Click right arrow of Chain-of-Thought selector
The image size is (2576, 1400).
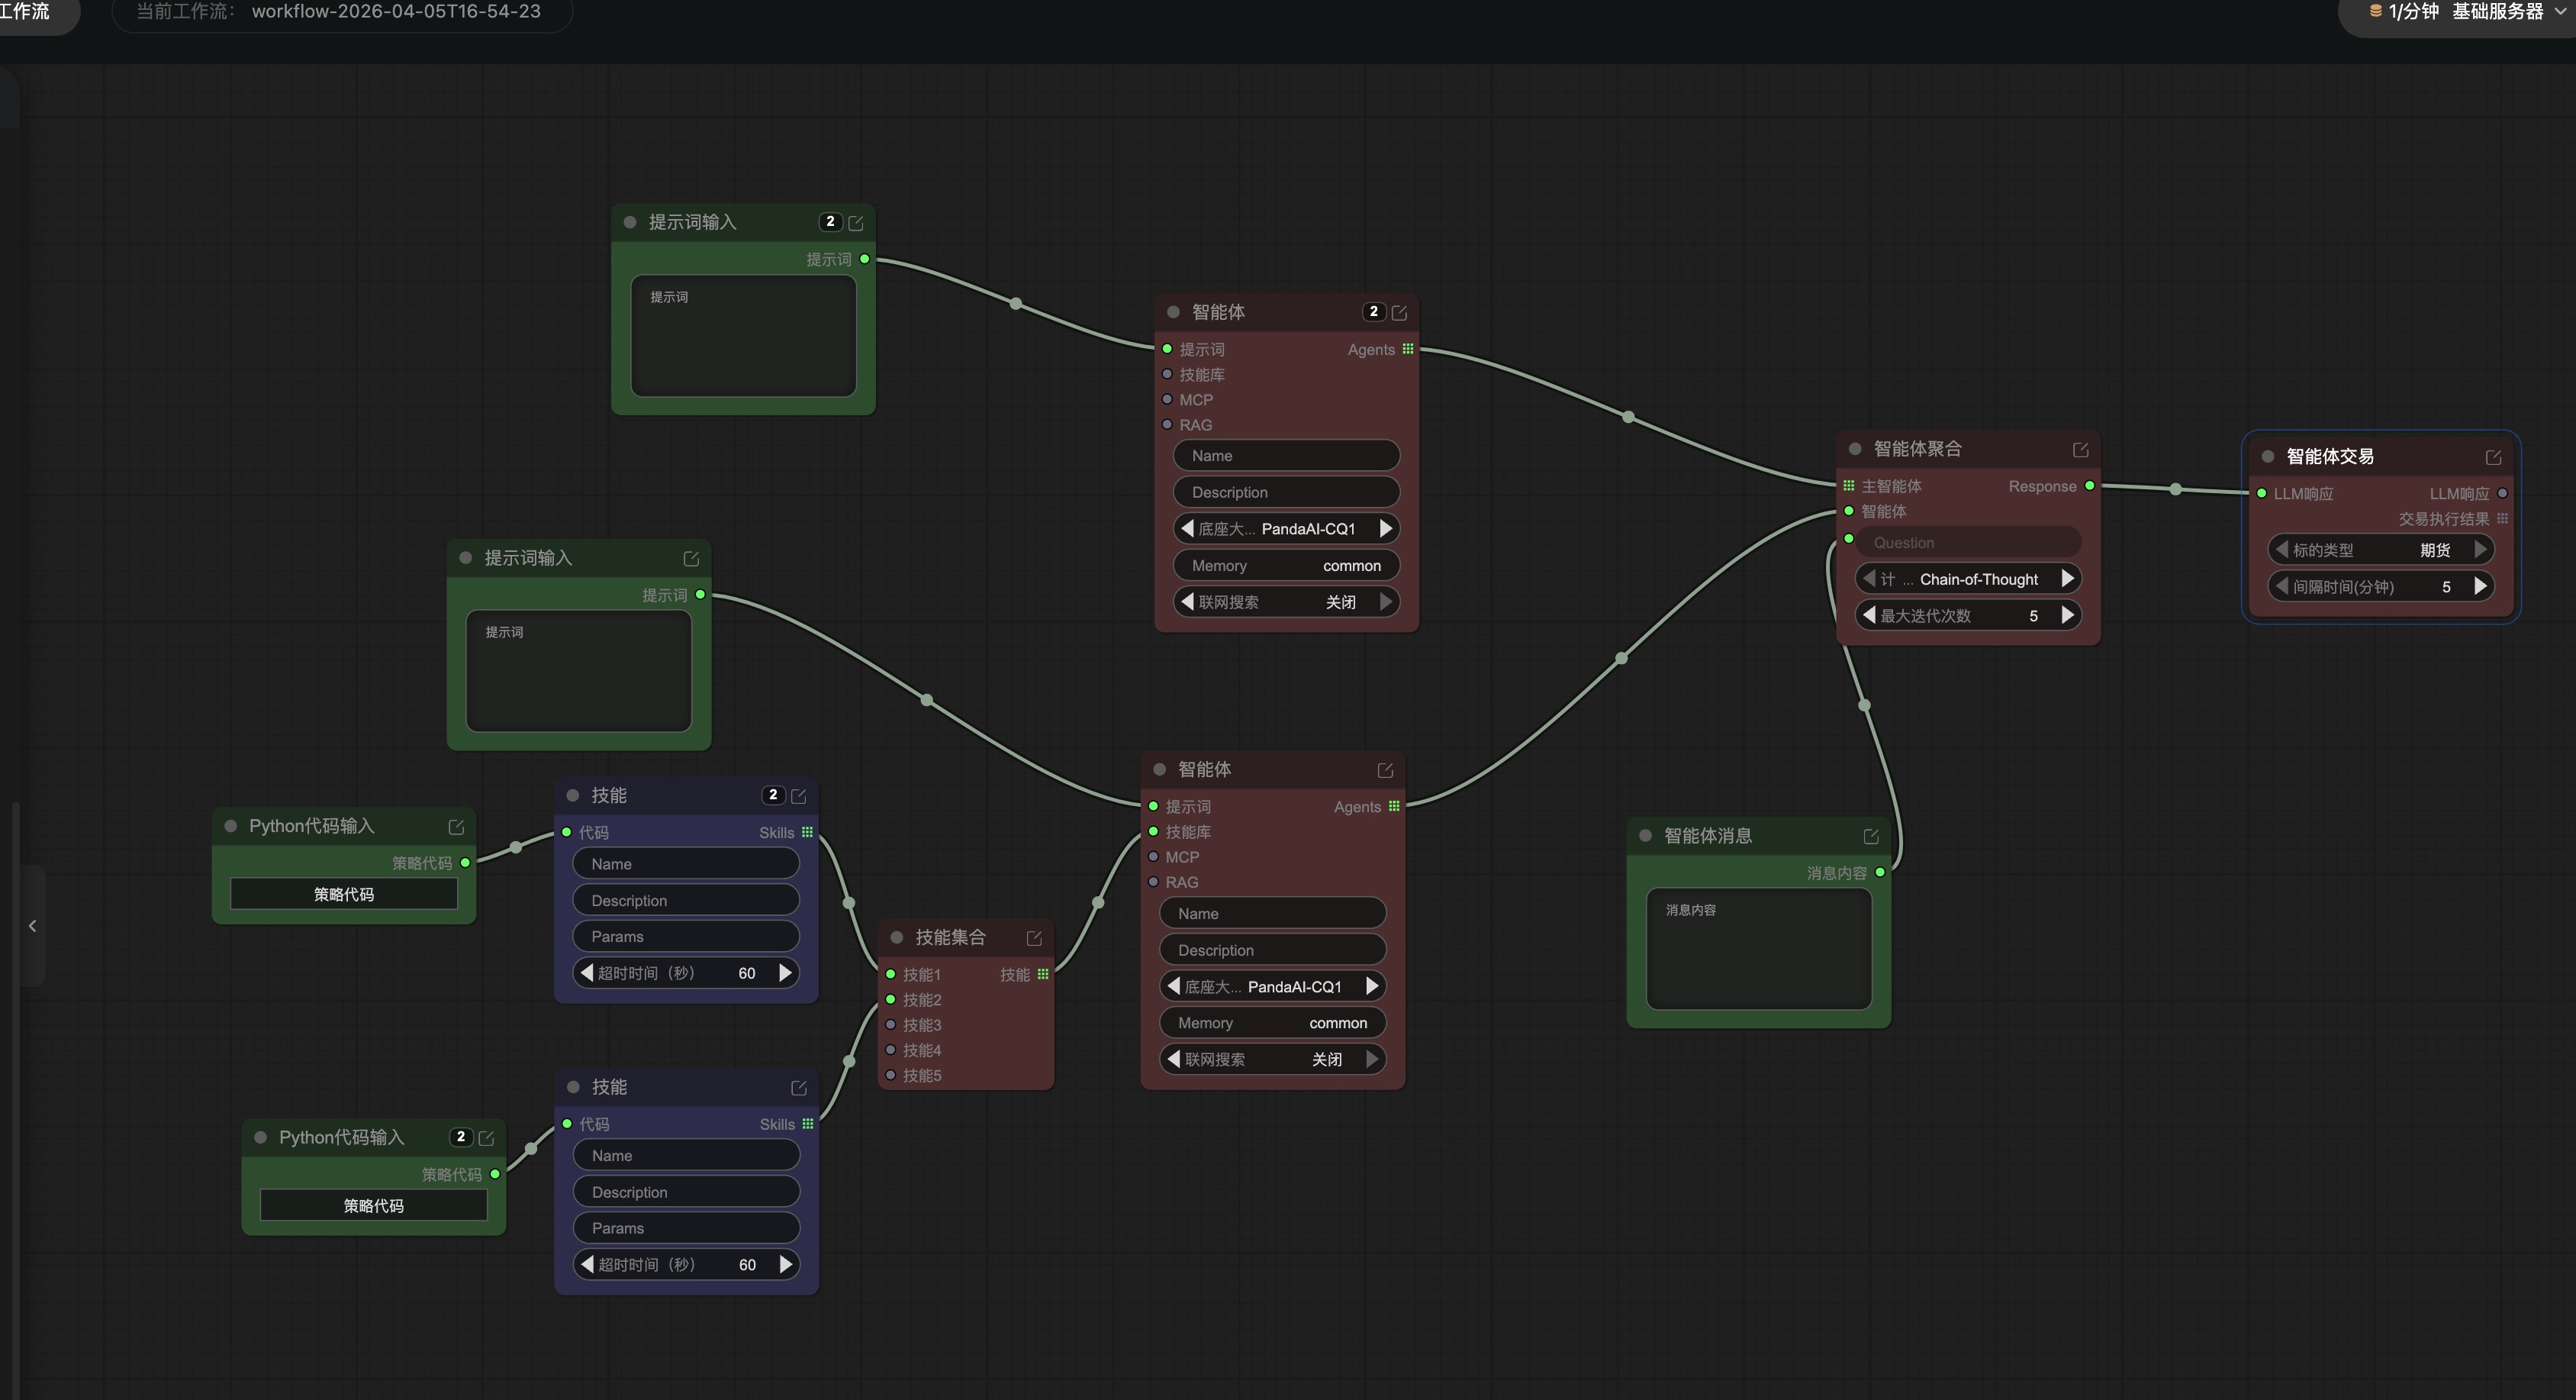point(2067,579)
